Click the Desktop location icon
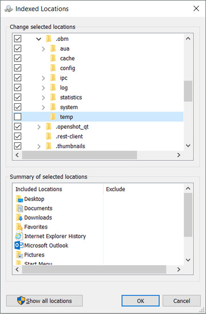Screen dimensions: 206x314 [19, 199]
